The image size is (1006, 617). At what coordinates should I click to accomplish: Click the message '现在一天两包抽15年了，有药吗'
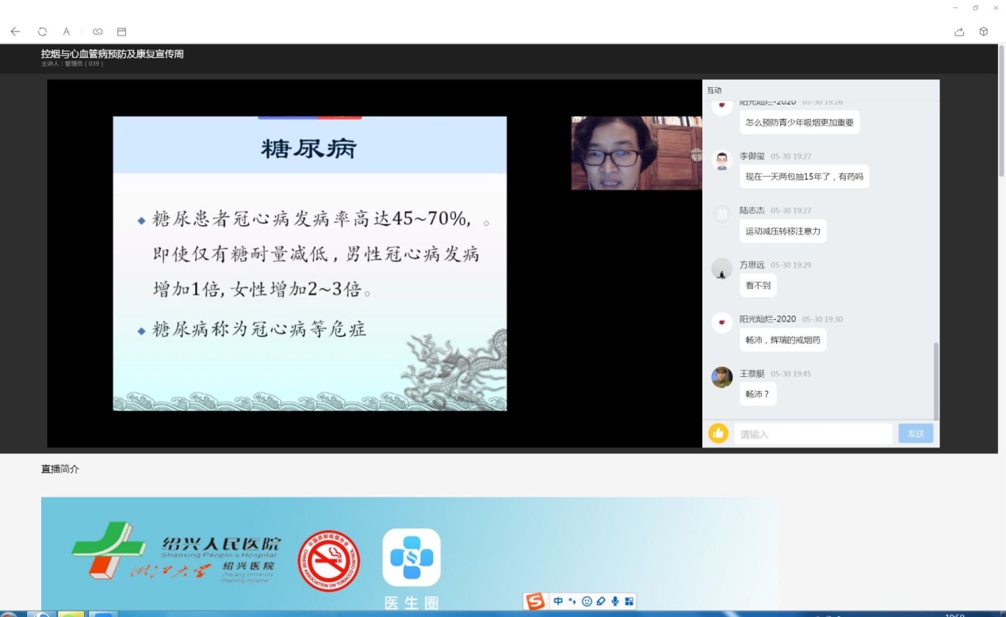coord(804,177)
